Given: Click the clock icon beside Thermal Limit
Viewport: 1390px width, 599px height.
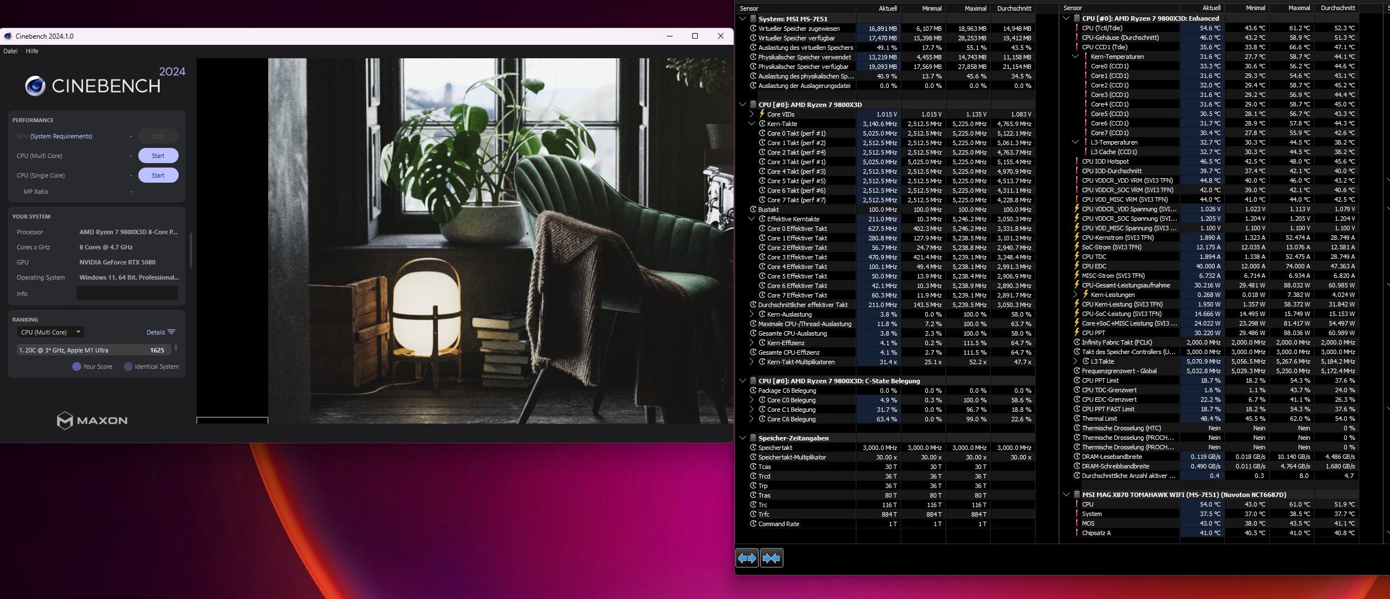Looking at the screenshot, I should (x=1077, y=419).
